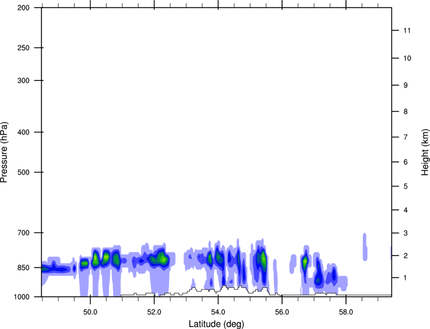The height and width of the screenshot is (329, 430).
Task: Click the 850 pressure tick label
Action: [x=23, y=268]
